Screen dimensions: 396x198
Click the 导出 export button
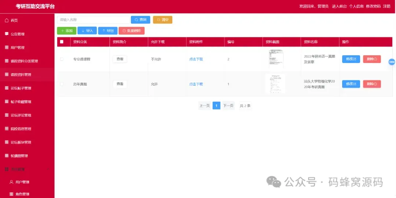coord(108,31)
